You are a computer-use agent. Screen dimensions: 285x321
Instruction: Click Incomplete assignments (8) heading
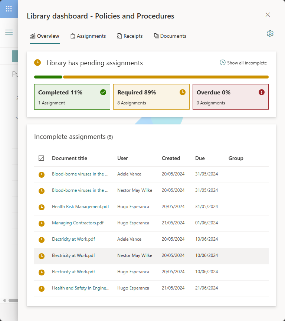(x=73, y=137)
